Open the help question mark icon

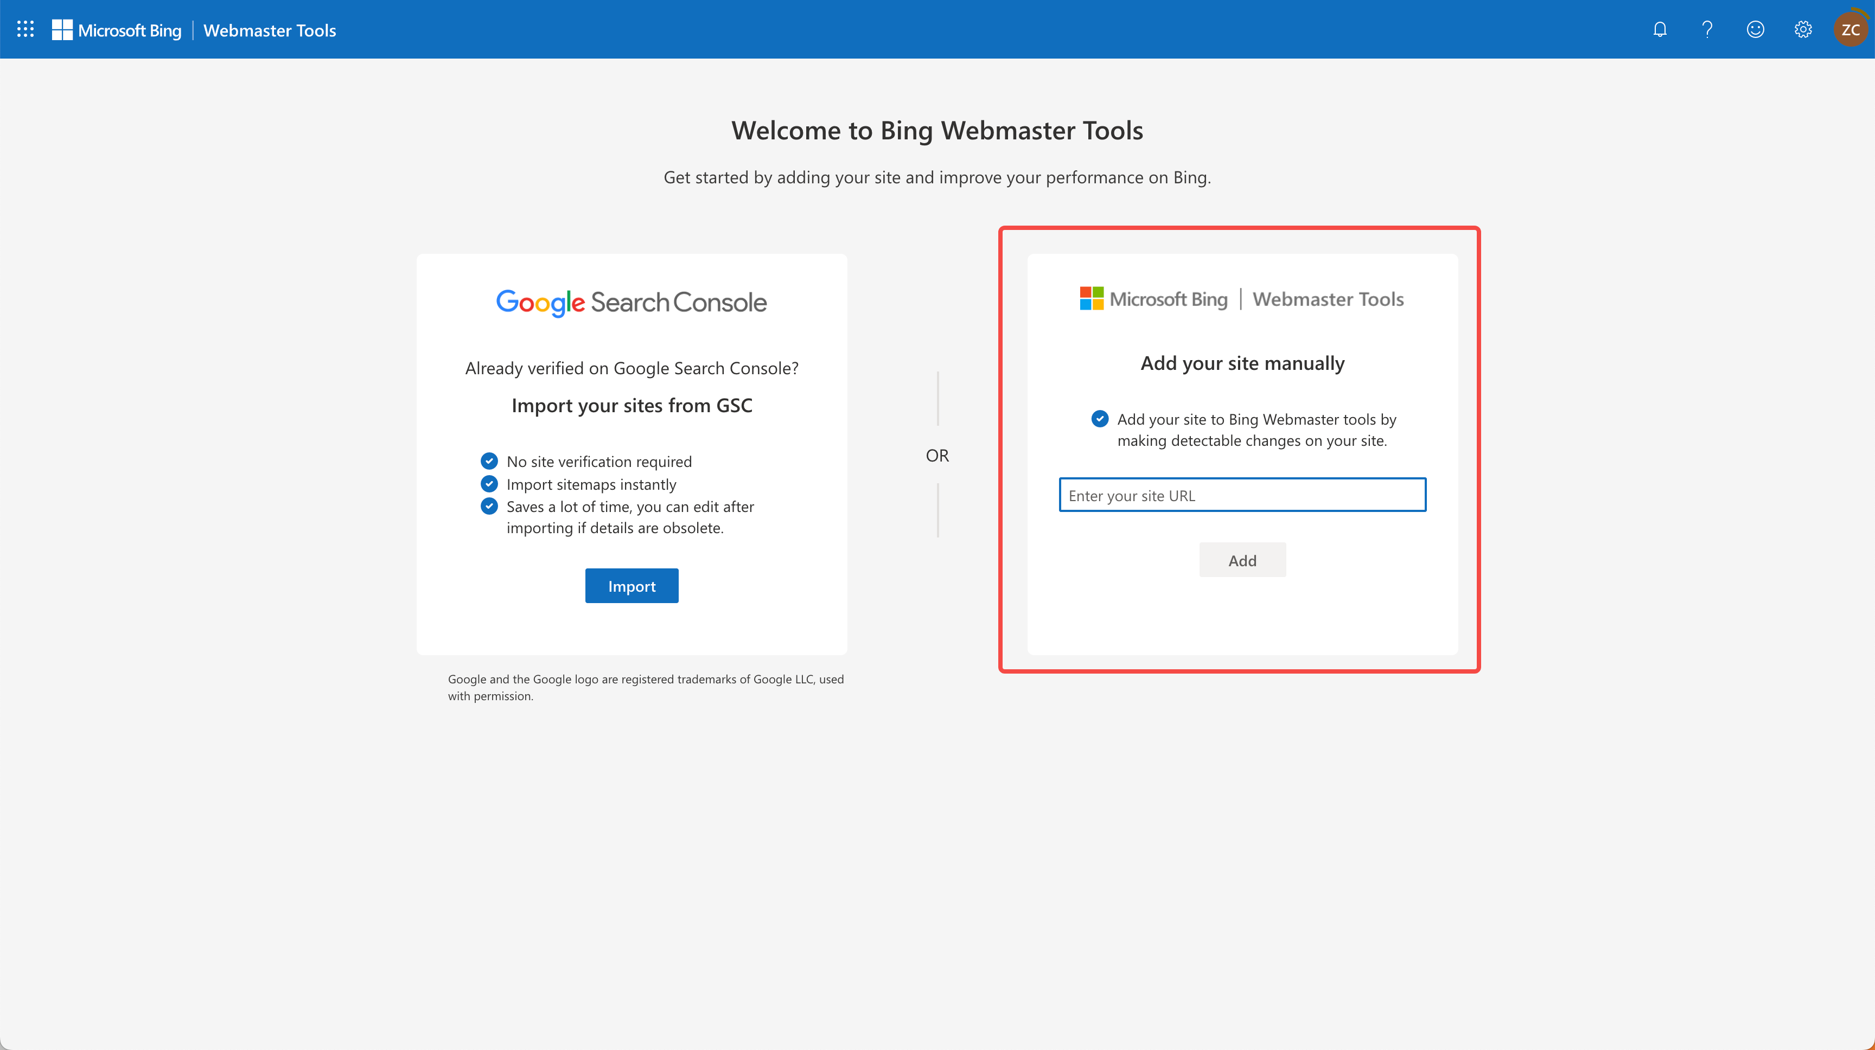(1707, 29)
